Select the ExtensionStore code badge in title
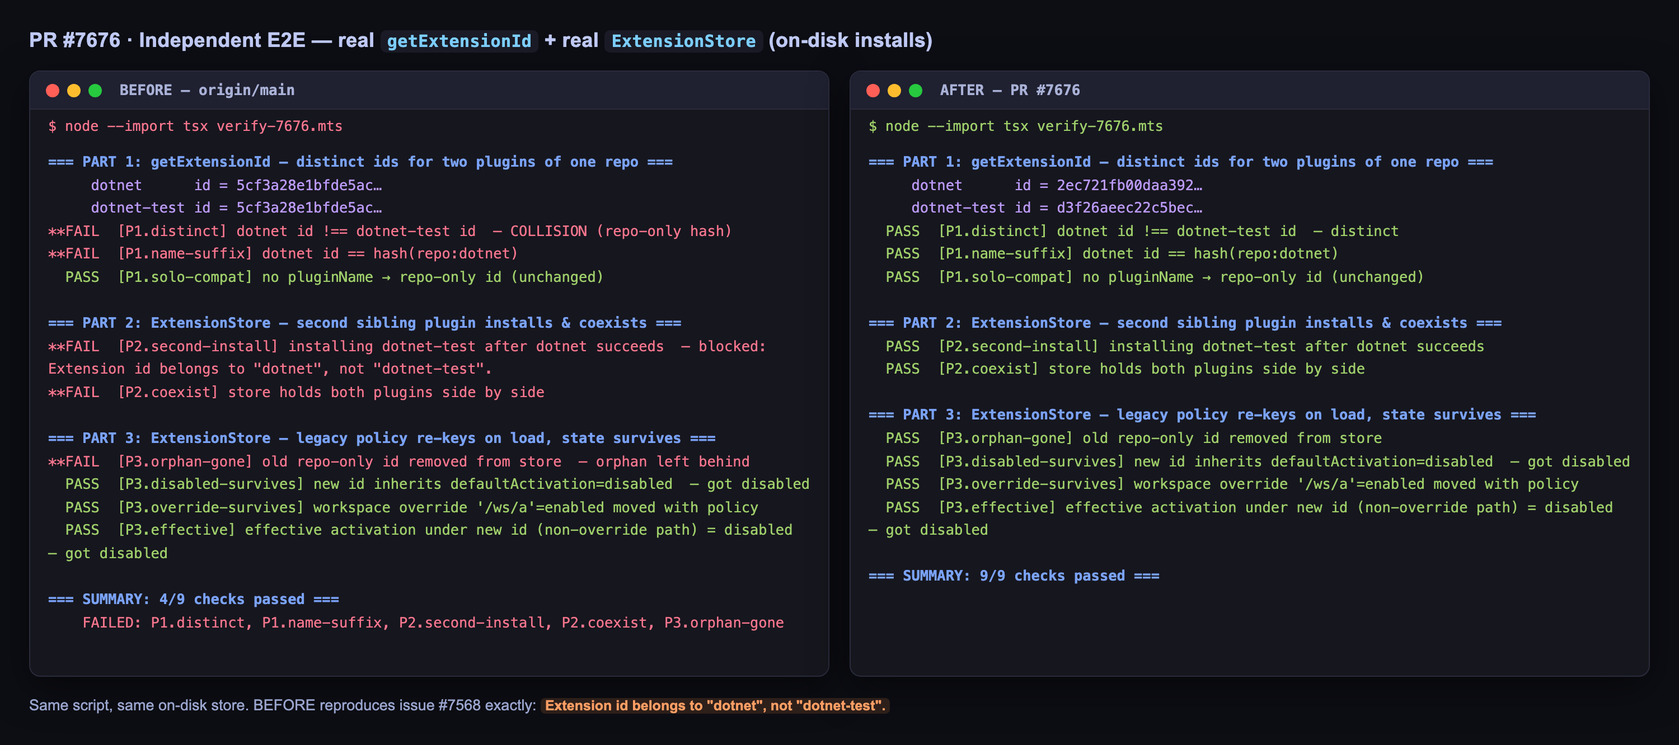Viewport: 1679px width, 745px height. [x=683, y=41]
